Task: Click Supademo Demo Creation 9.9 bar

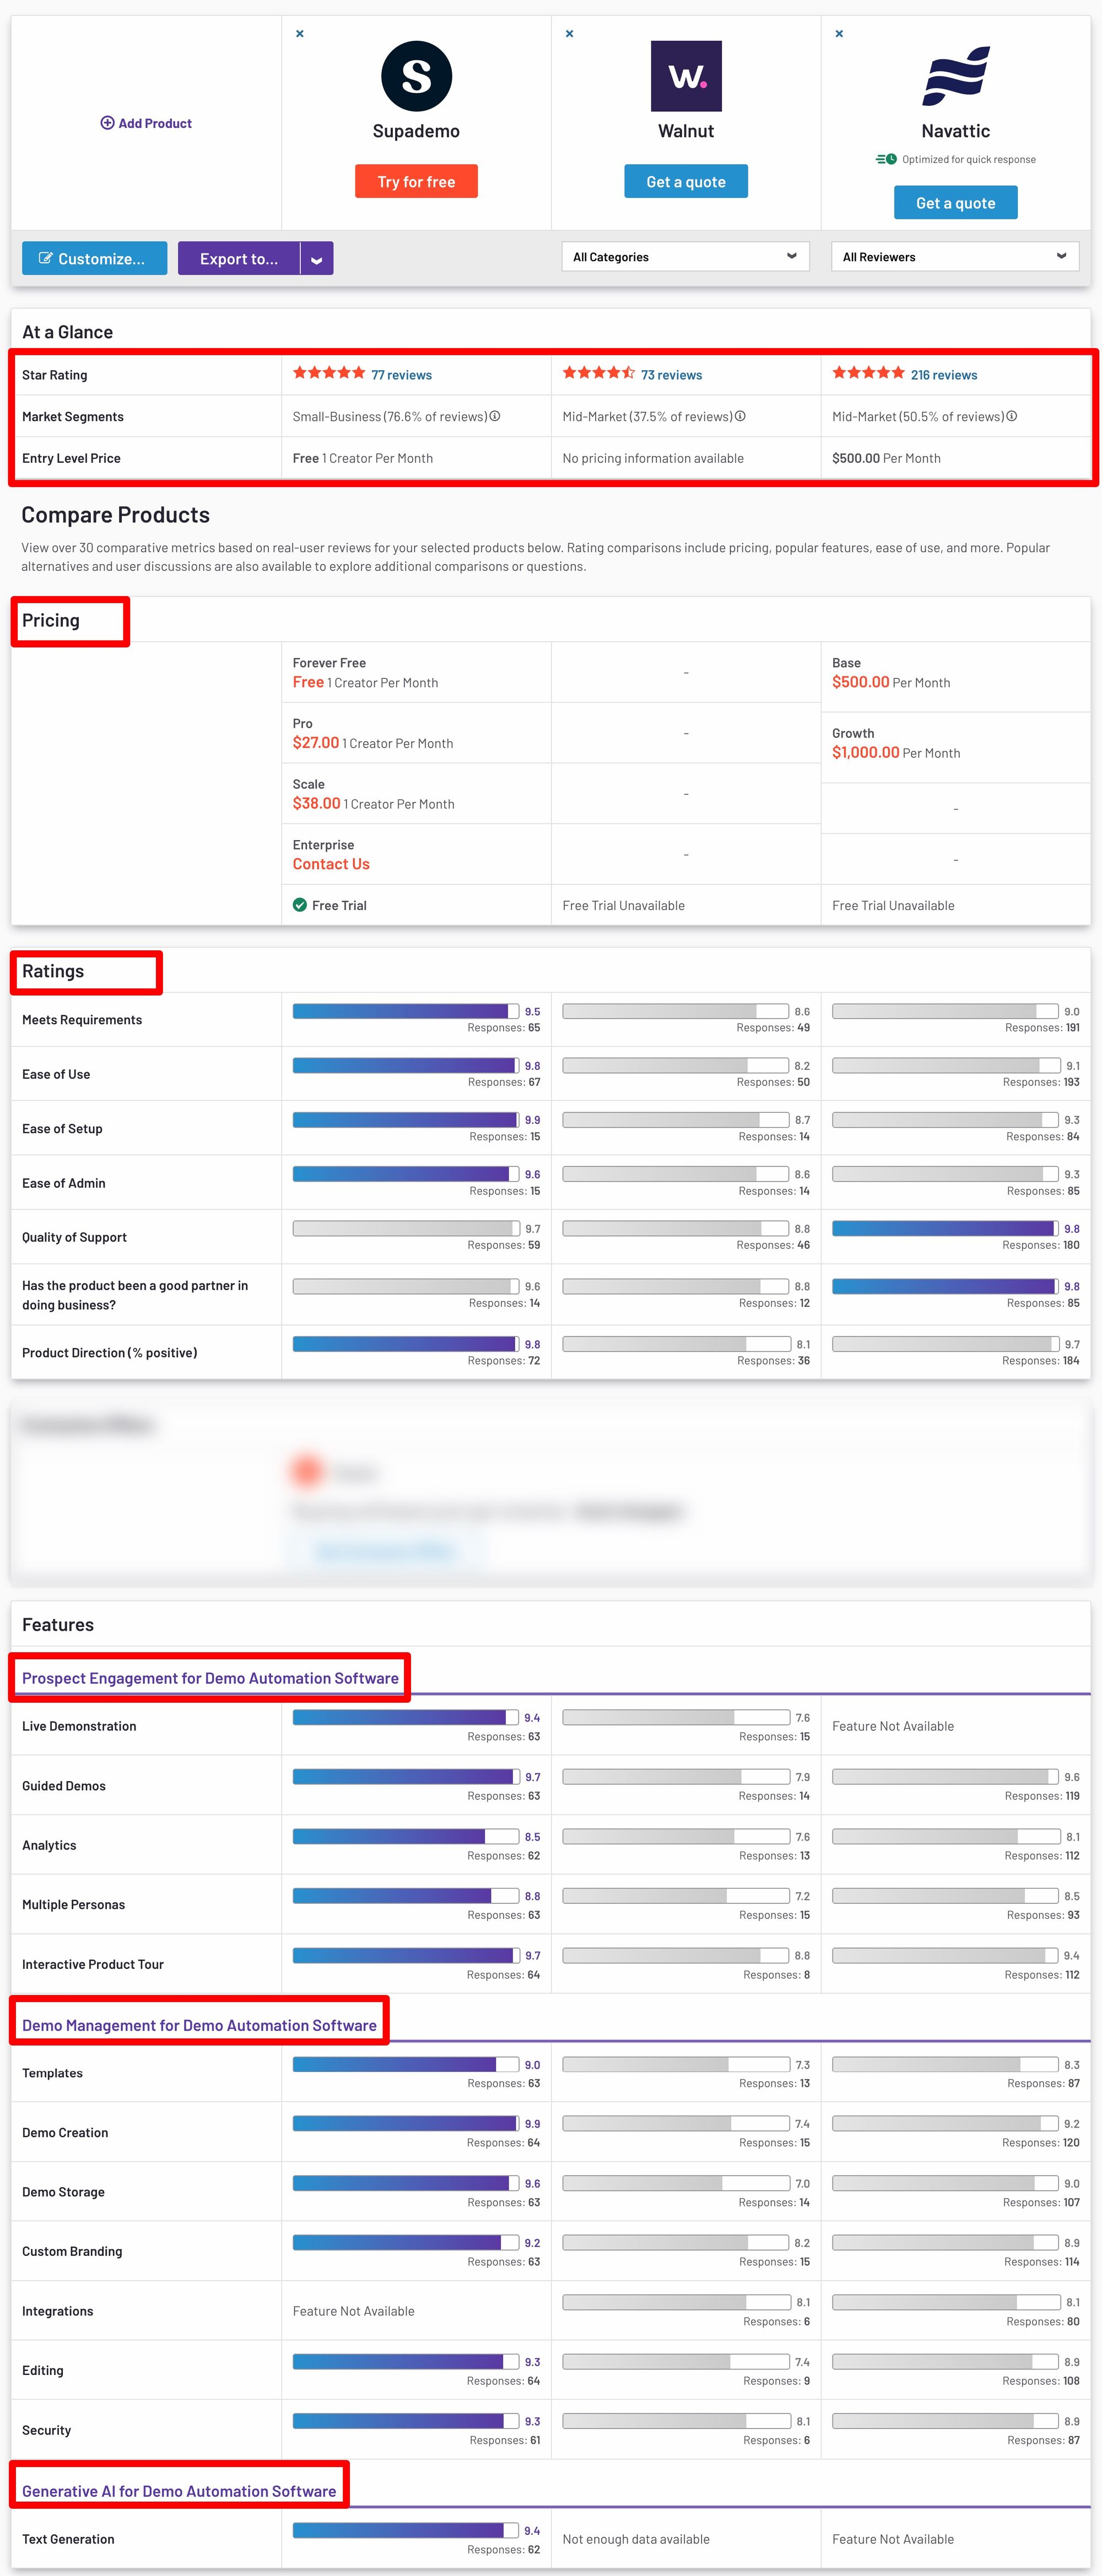Action: click(x=406, y=2123)
